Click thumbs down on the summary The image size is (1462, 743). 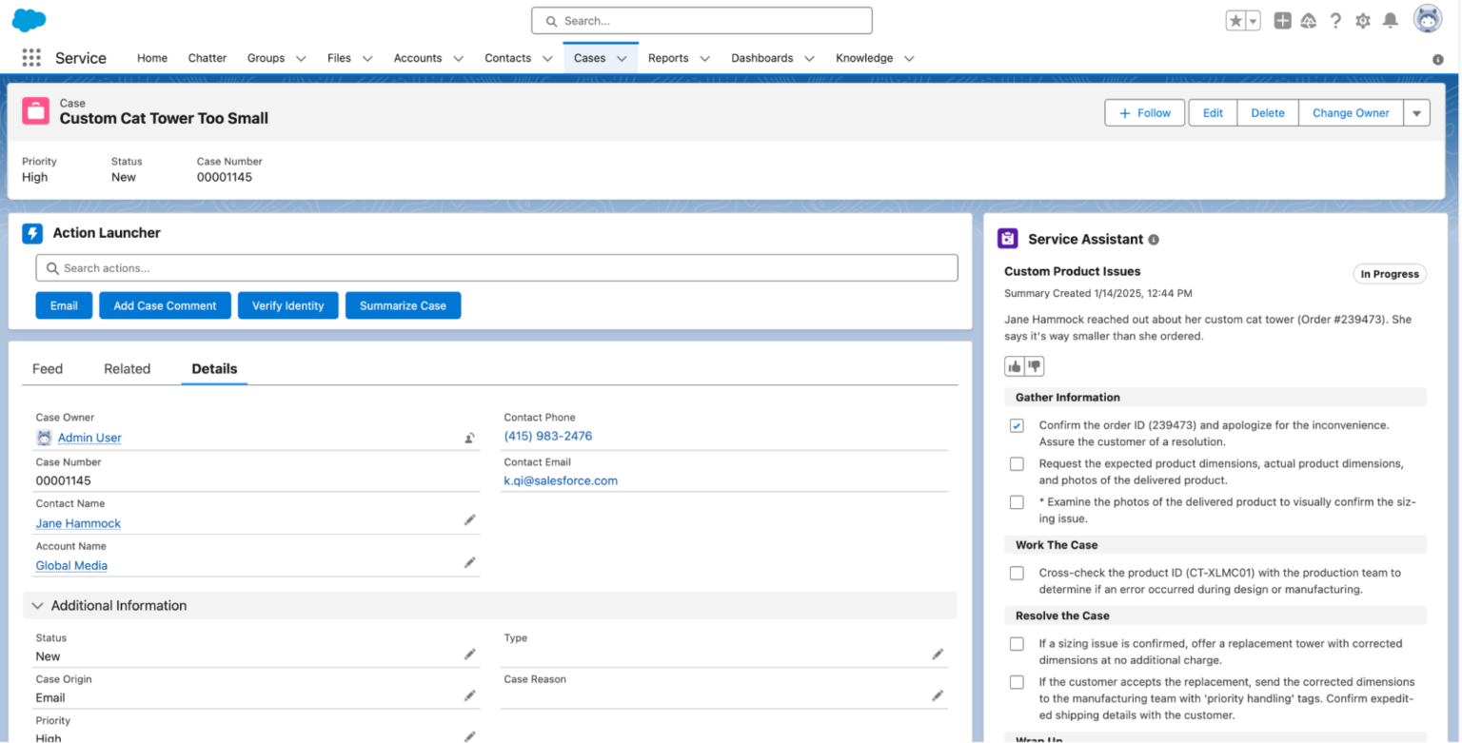(1035, 366)
